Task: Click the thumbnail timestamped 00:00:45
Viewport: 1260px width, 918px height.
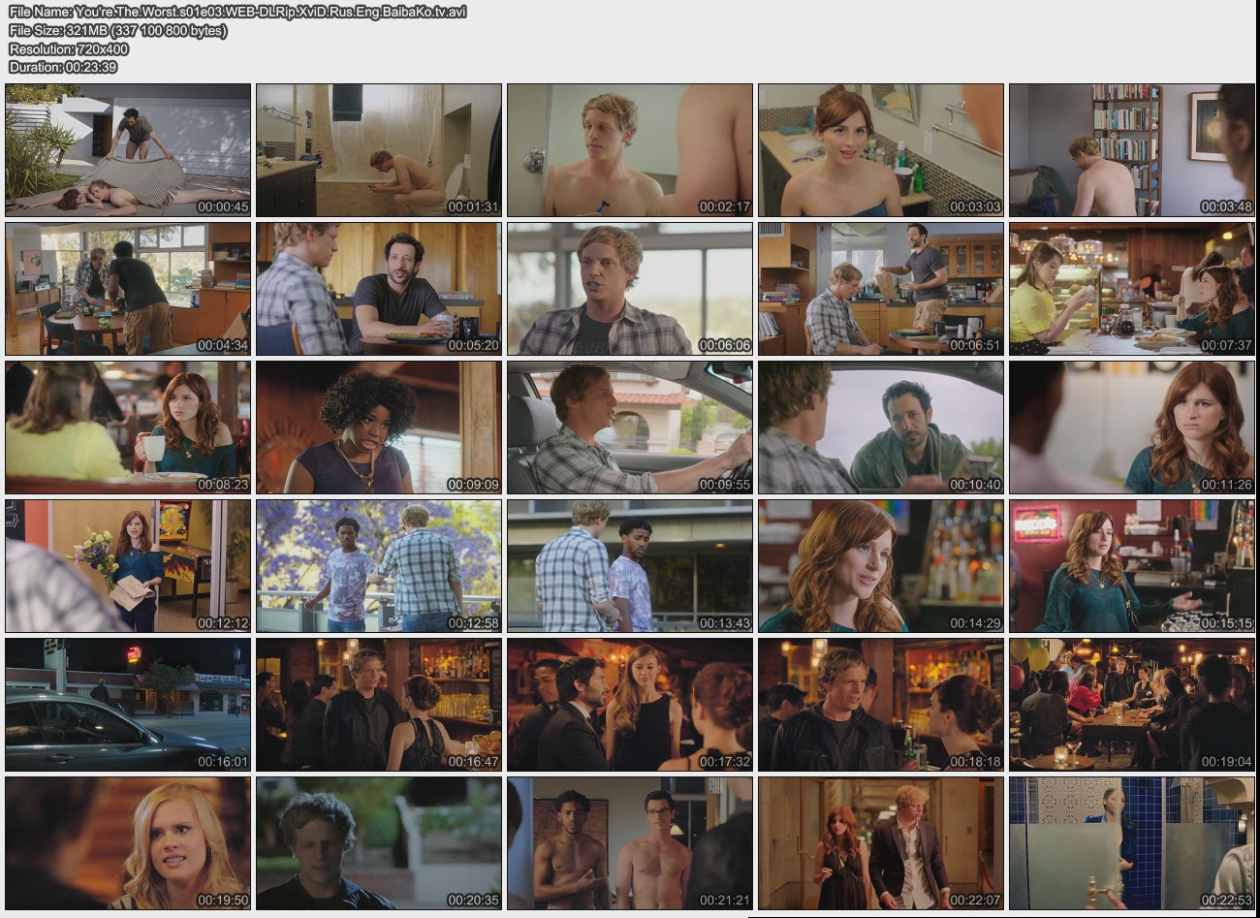Action: pyautogui.click(x=128, y=150)
